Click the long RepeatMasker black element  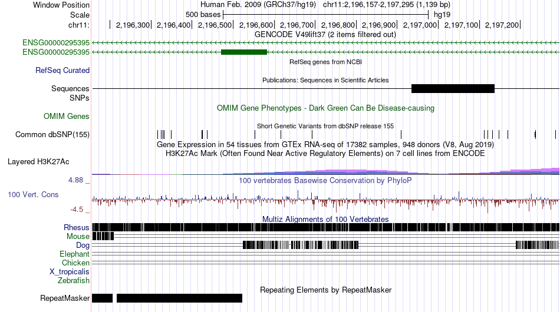click(179, 298)
